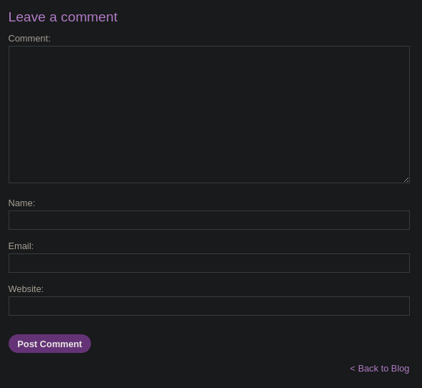Focus the Email input field

[x=209, y=263]
